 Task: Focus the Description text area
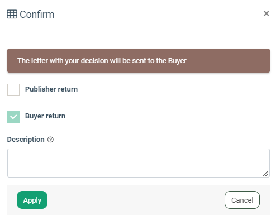click(139, 163)
